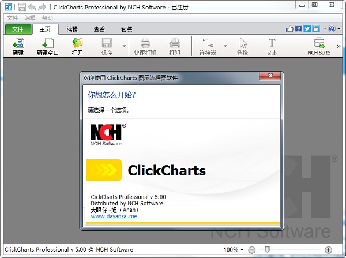Switch to the 查看 ribbon tab
This screenshot has width=346, height=258.
[99, 29]
